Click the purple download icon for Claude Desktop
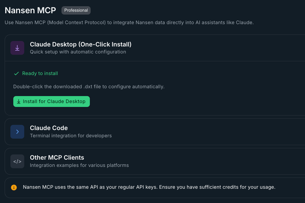305x203 pixels. [x=17, y=48]
